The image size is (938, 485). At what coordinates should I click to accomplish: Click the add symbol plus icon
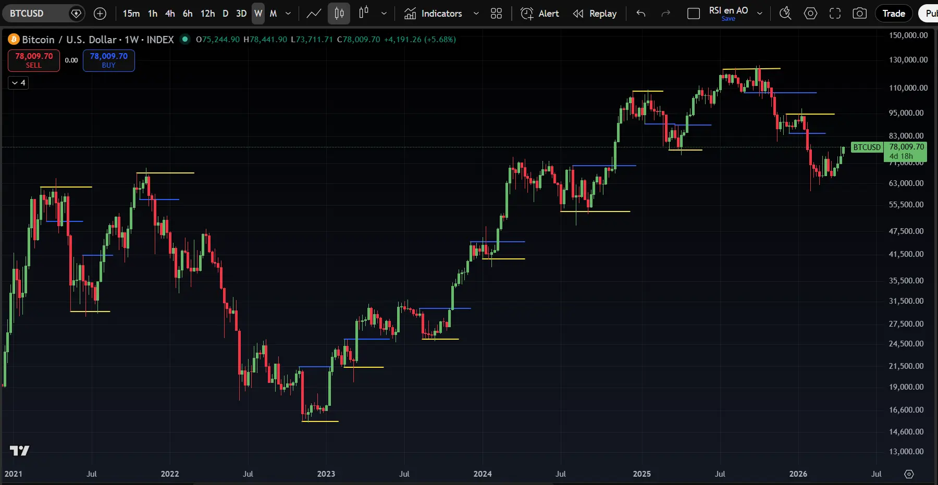pos(100,14)
